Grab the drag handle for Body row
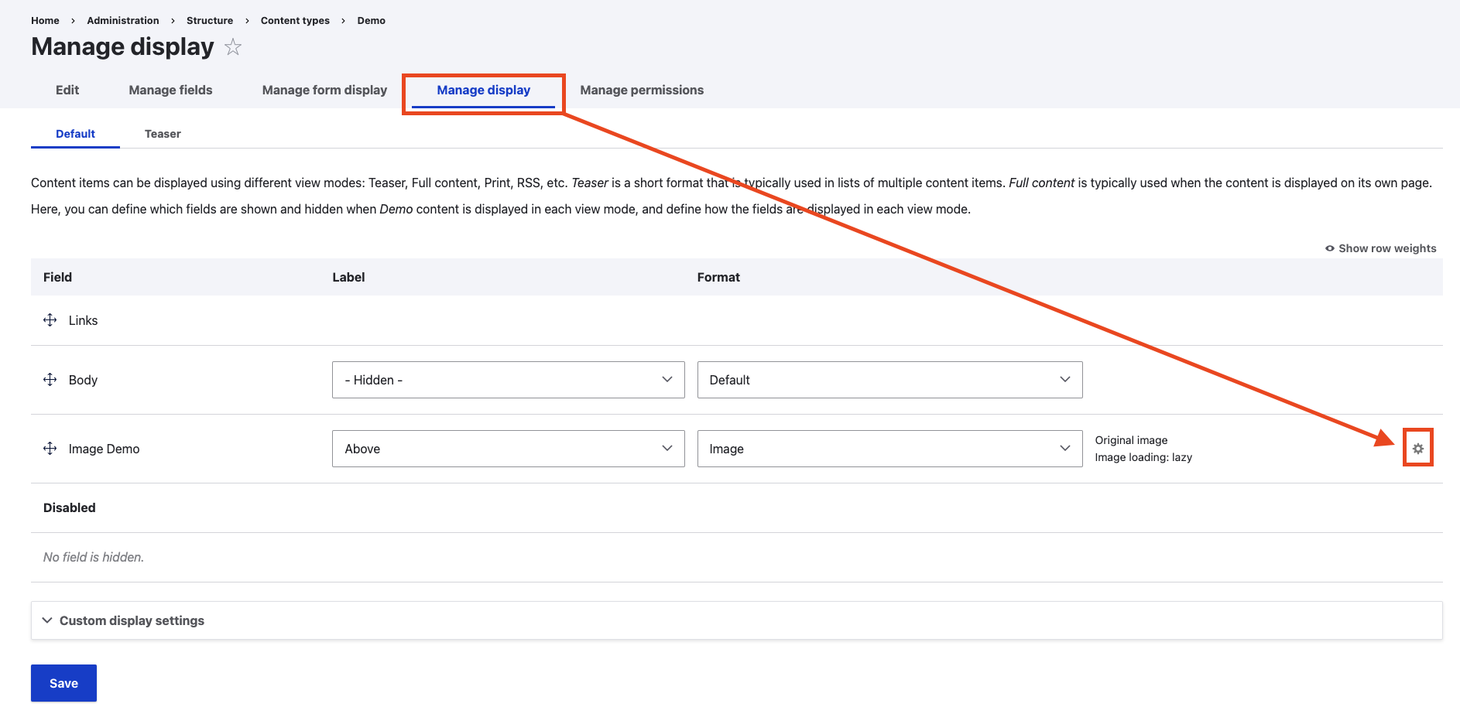 coord(50,380)
